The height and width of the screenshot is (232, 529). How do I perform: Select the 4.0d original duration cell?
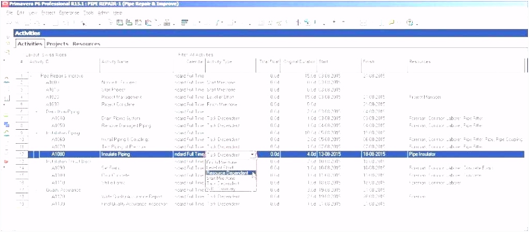299,154
